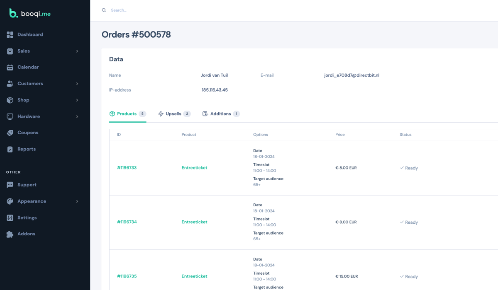This screenshot has width=498, height=290.
Task: Expand the Customers submenu chevron
Action: click(x=77, y=84)
